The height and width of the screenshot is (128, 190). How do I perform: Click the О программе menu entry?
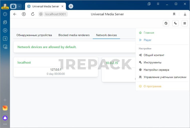click(x=152, y=86)
